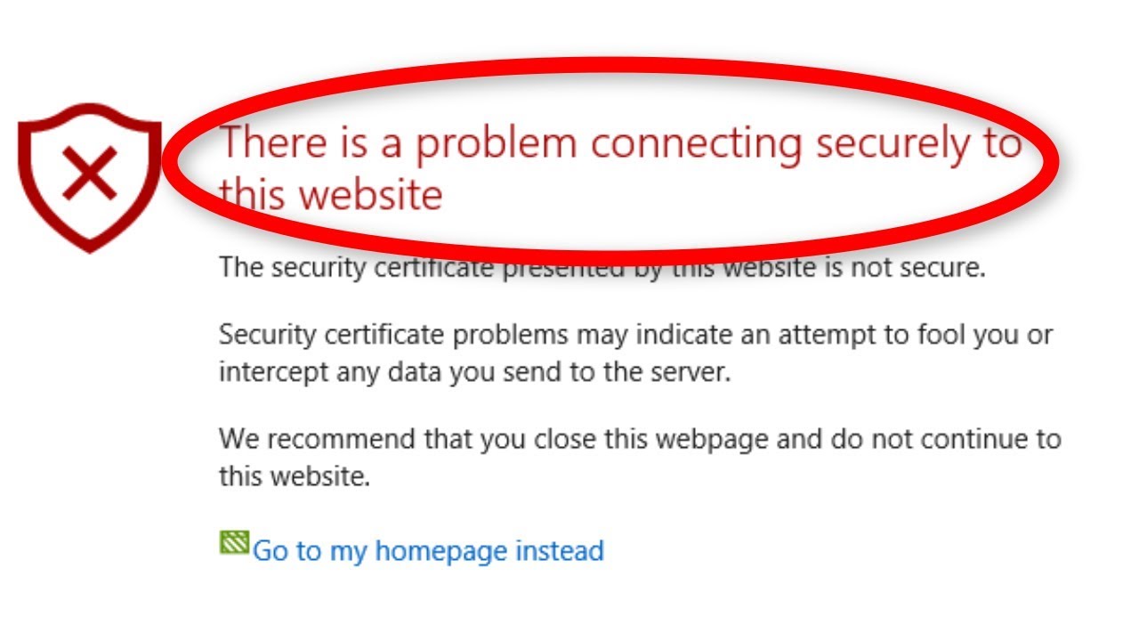Click the red shield warning icon
This screenshot has width=1139, height=641.
click(89, 176)
